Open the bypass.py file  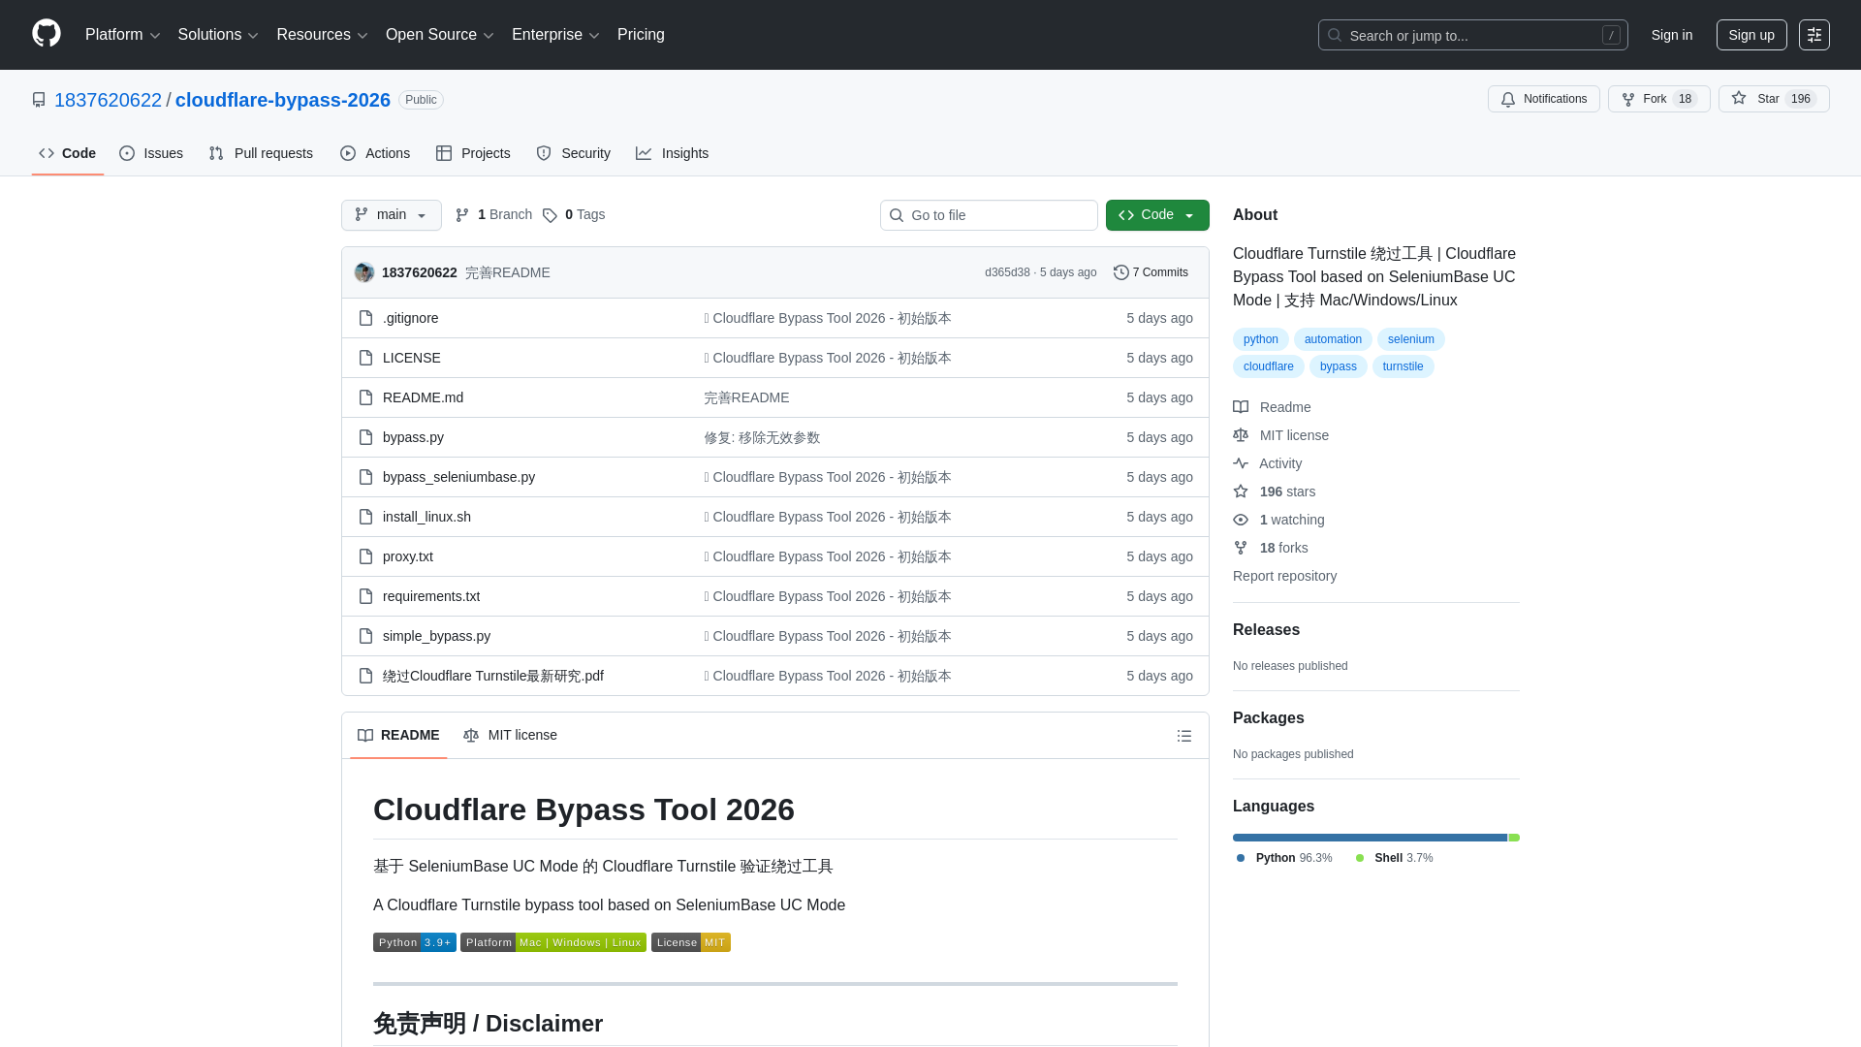[412, 437]
